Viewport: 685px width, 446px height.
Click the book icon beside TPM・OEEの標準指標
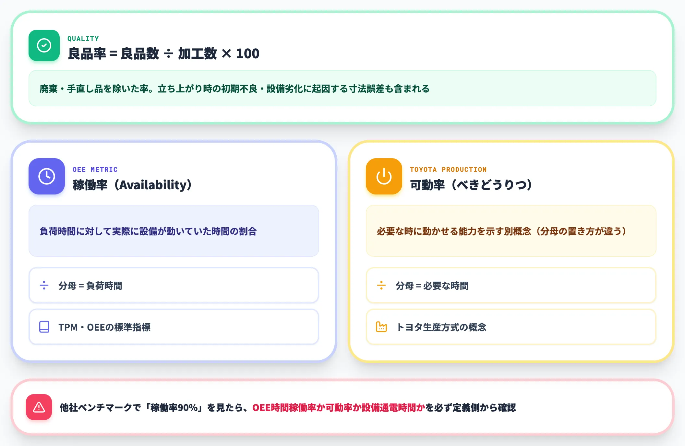pyautogui.click(x=44, y=327)
